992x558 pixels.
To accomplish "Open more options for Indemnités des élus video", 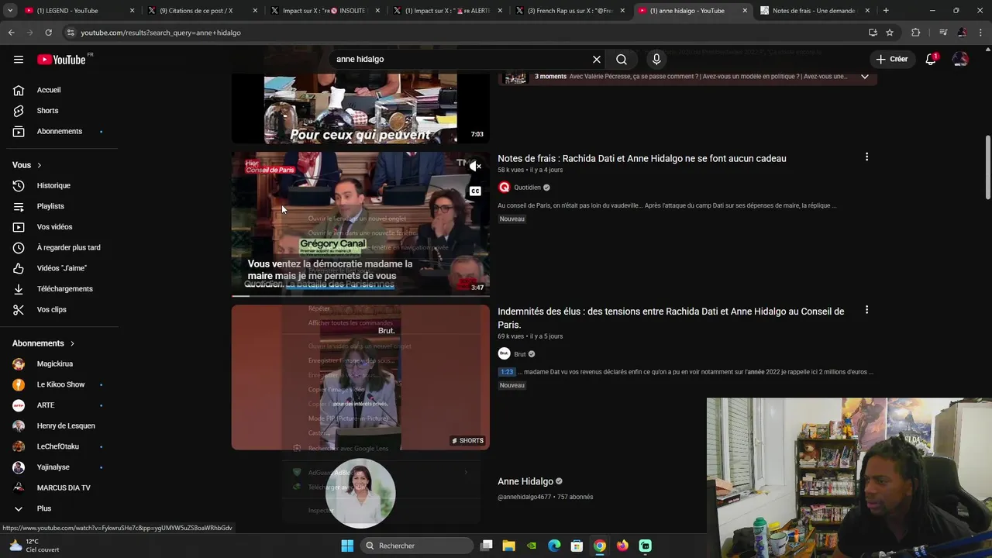I will click(866, 310).
